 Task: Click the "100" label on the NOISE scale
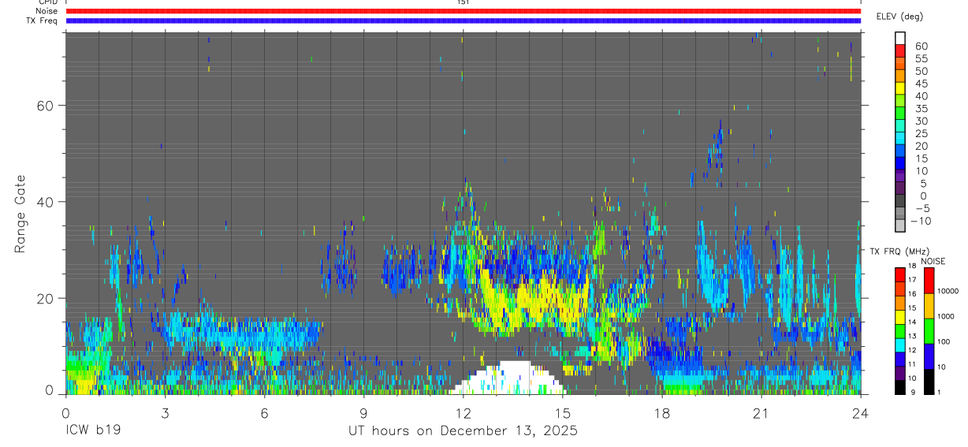tap(944, 342)
